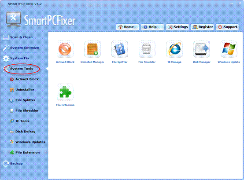Open the Backup sidebar section

(x=13, y=164)
